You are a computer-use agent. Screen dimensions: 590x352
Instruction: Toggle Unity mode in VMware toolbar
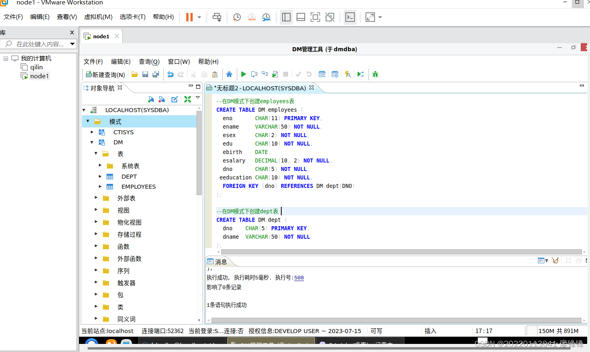click(x=330, y=17)
